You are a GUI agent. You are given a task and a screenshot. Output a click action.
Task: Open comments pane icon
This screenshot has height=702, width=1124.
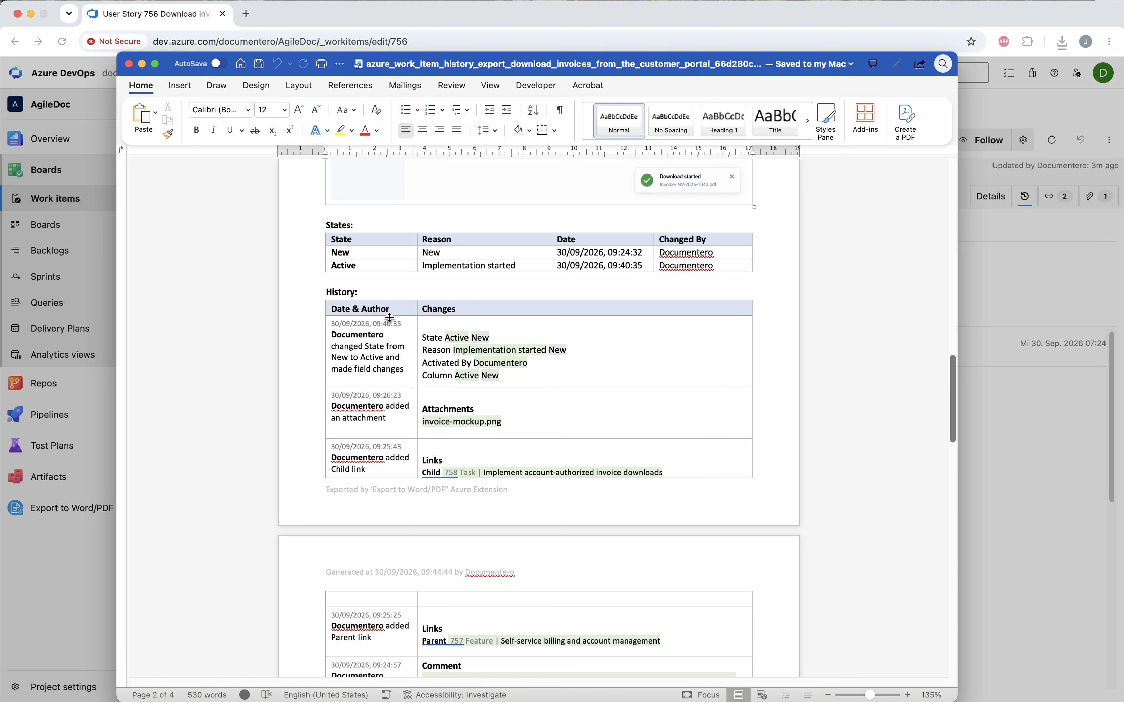click(x=873, y=64)
